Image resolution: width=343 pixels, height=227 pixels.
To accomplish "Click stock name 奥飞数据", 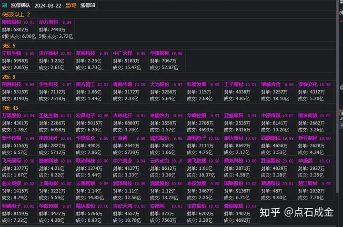I will (x=196, y=161).
